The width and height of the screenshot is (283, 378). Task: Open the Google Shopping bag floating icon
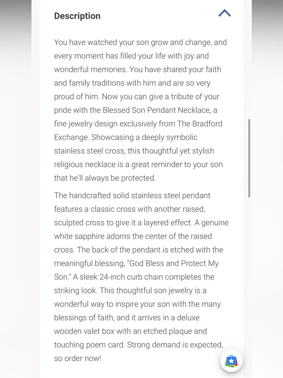231,361
